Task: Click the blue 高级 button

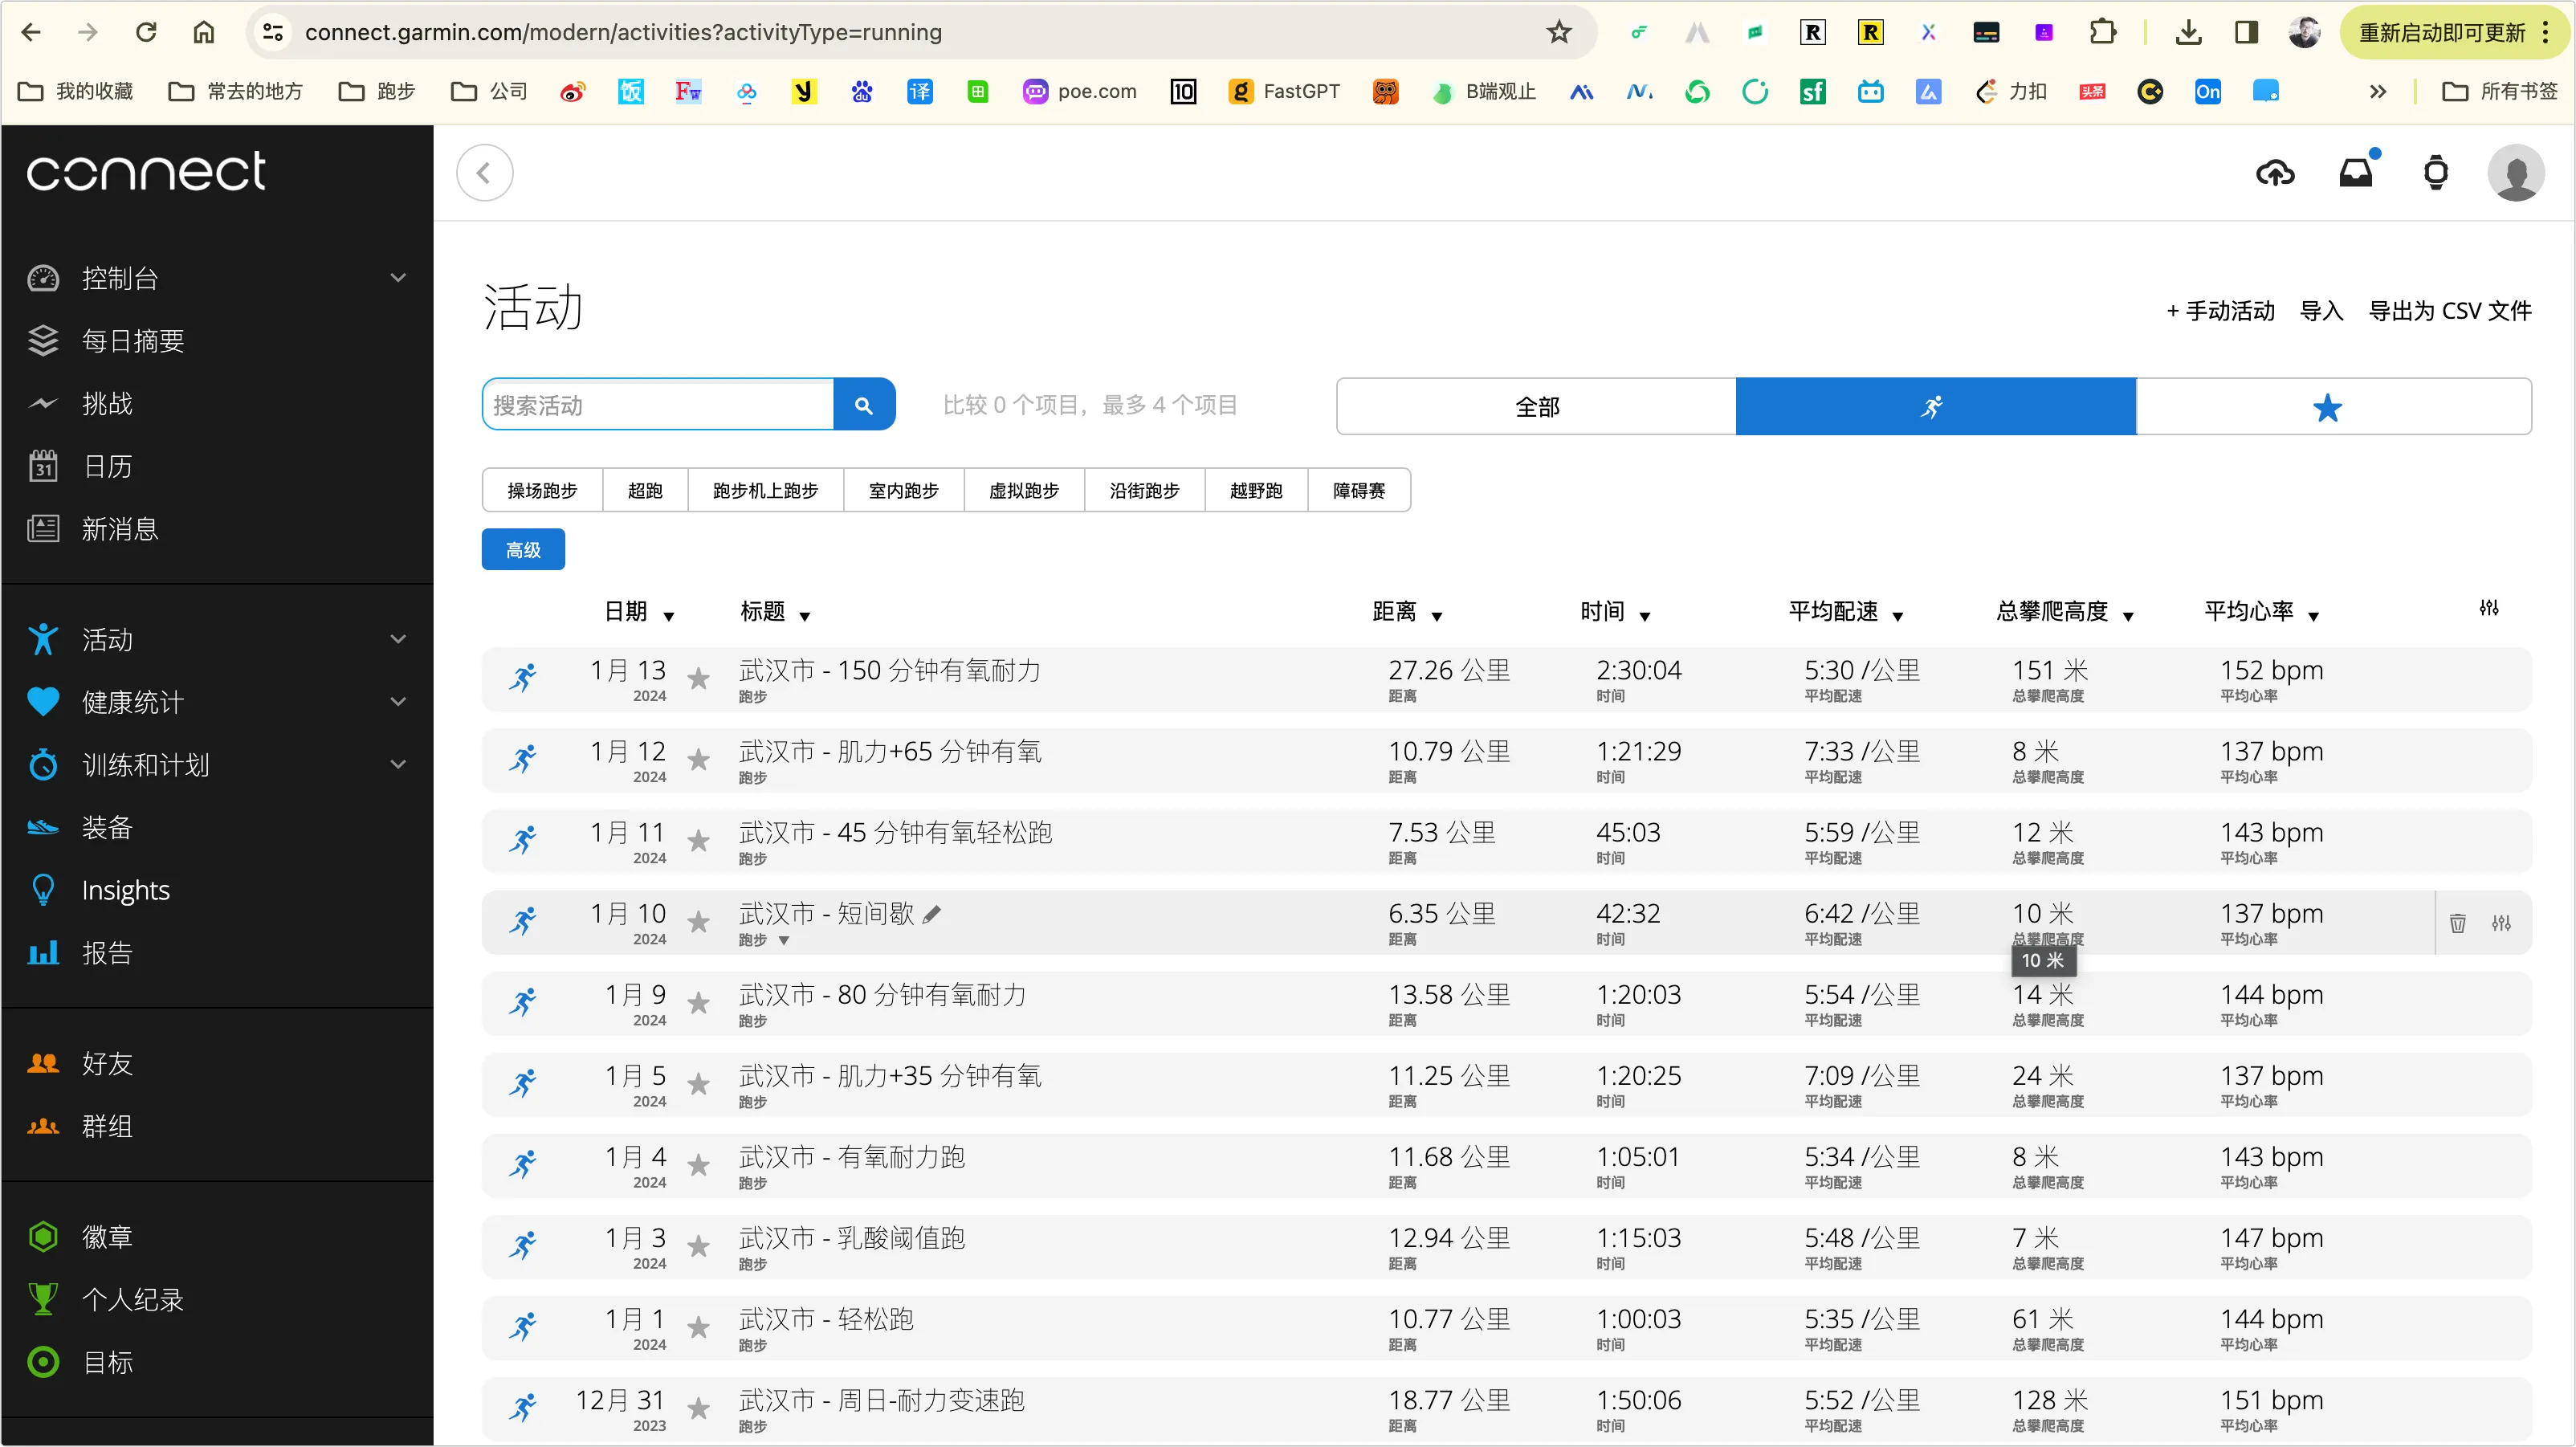Action: coord(523,550)
